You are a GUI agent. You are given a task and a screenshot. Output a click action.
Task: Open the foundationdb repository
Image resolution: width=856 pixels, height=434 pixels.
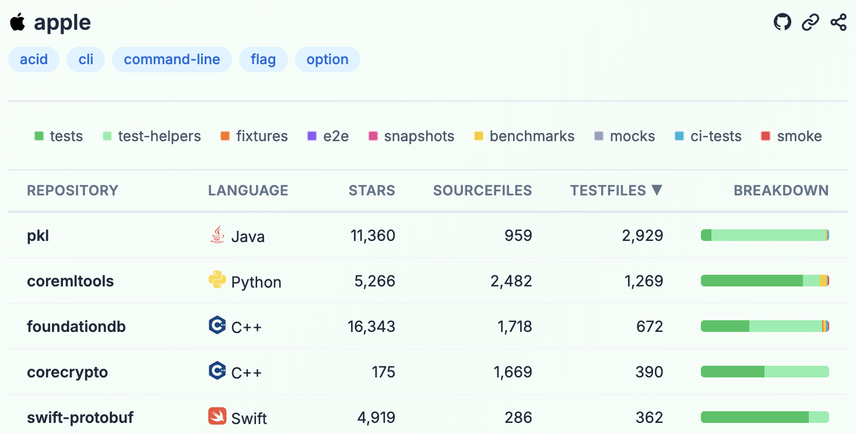[x=76, y=327]
